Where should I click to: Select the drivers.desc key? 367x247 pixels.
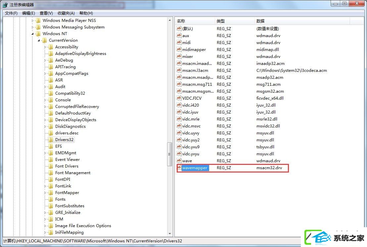67,133
